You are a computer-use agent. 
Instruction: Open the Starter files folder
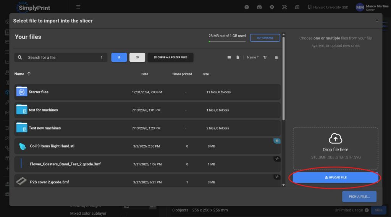click(147, 92)
